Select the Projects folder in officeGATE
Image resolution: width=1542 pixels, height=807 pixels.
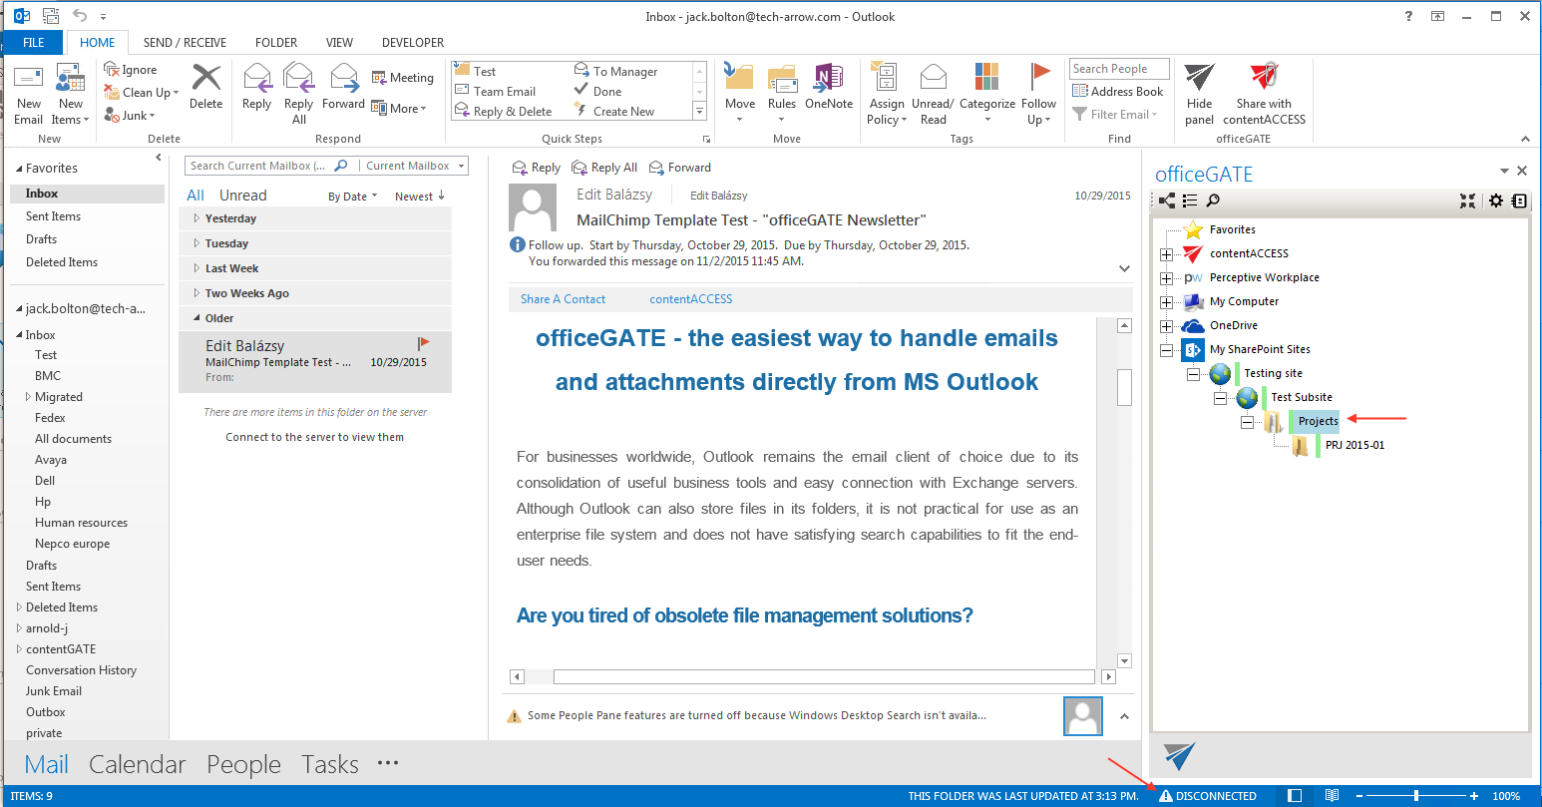[1318, 421]
